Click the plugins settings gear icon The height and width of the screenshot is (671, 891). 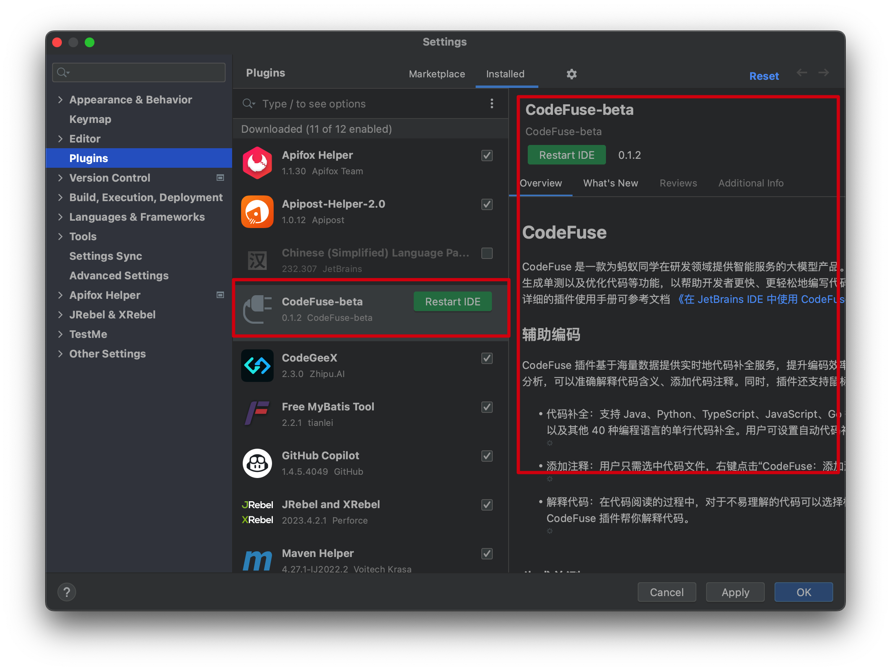(571, 74)
